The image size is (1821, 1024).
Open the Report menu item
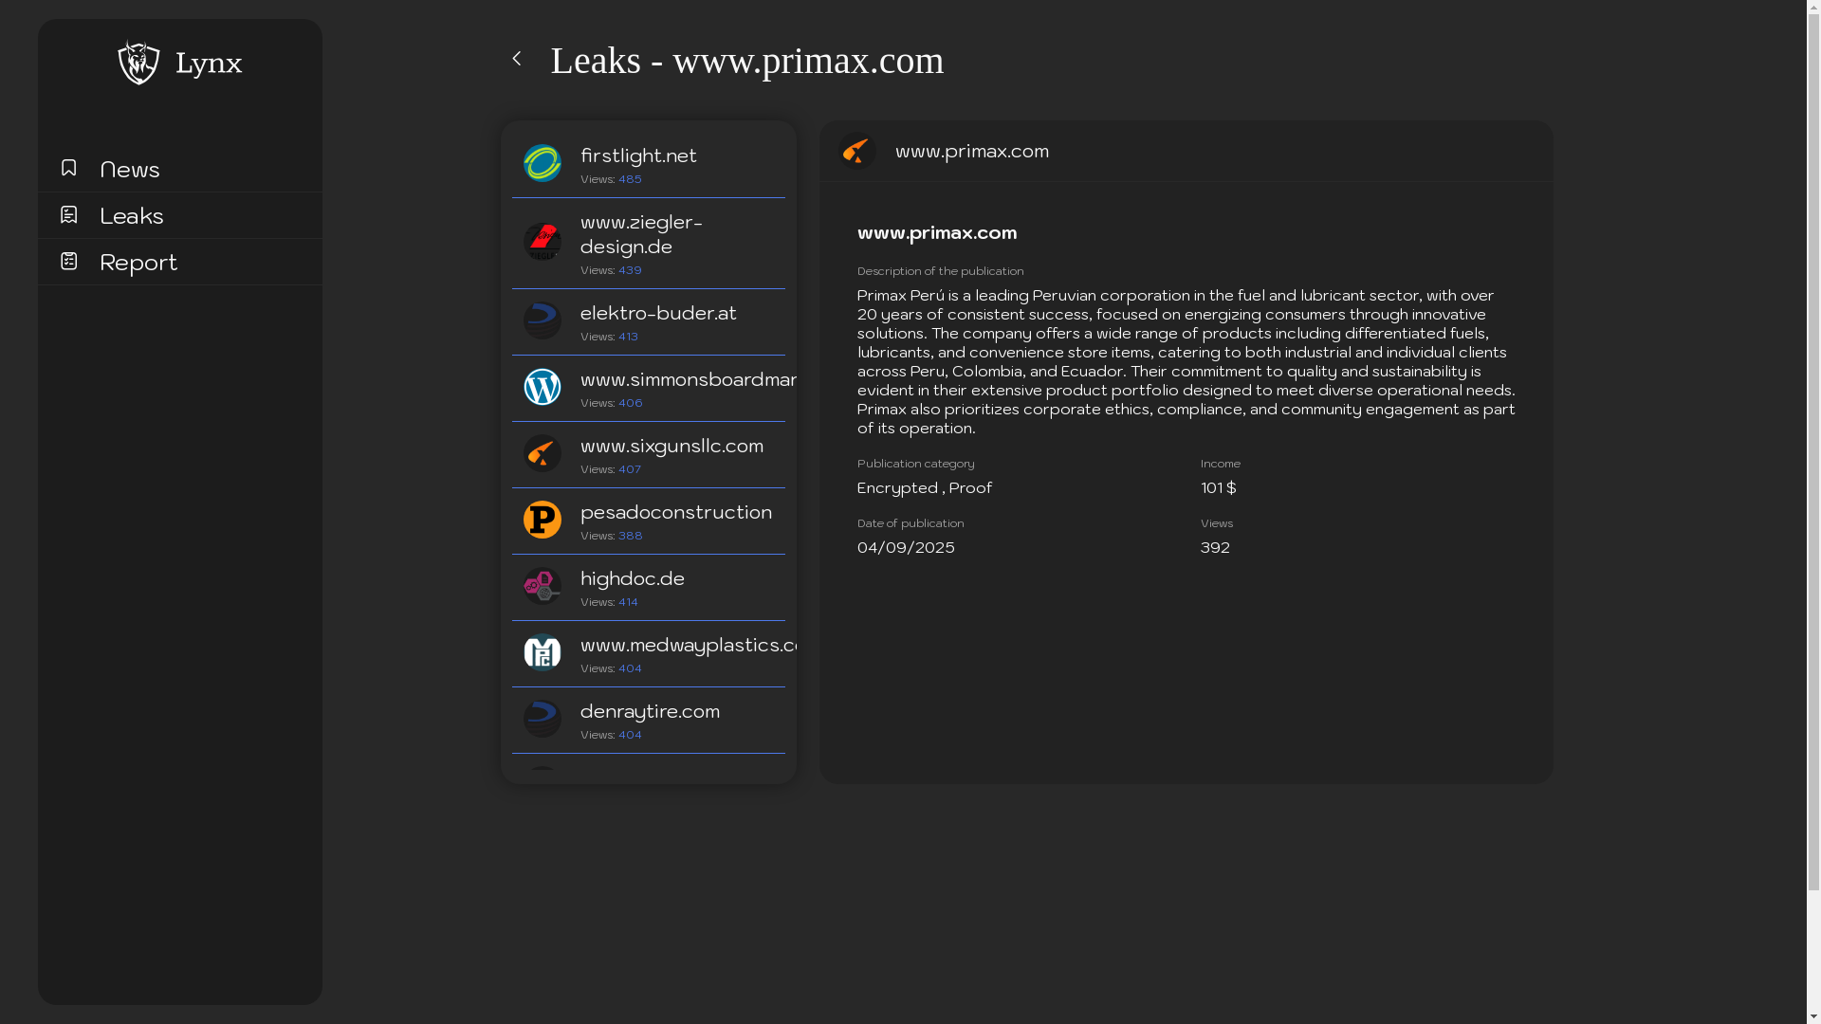[x=138, y=262]
